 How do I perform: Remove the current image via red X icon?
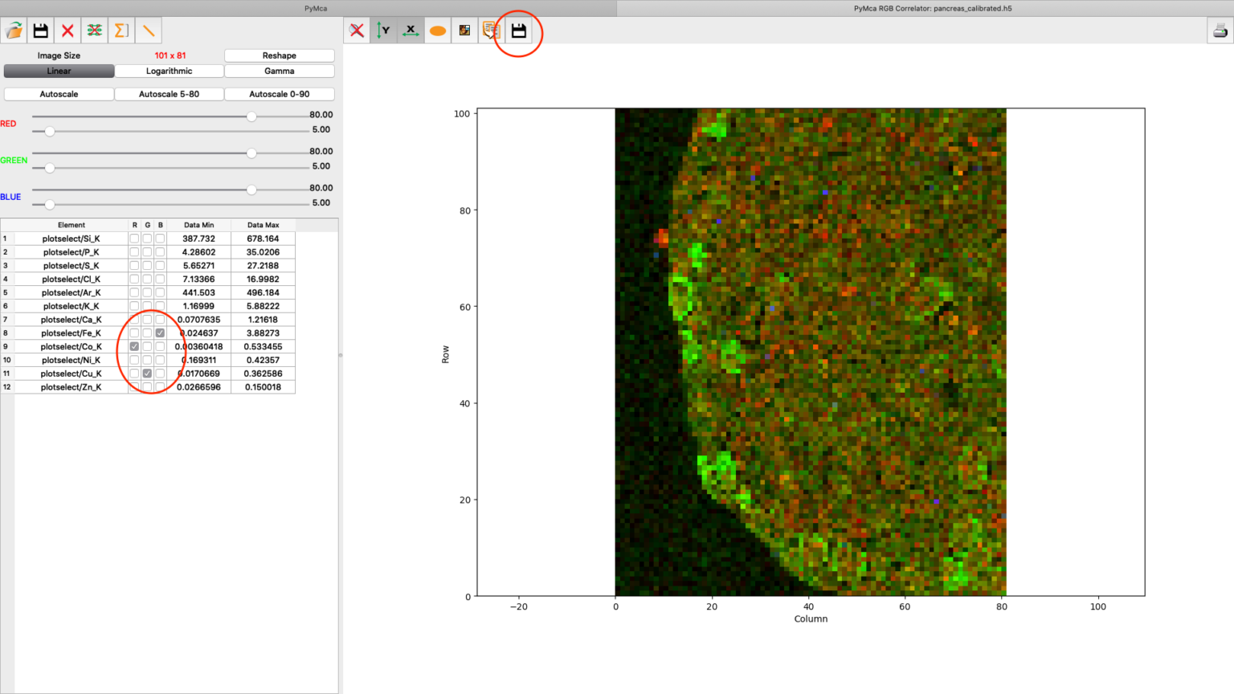[x=67, y=31]
